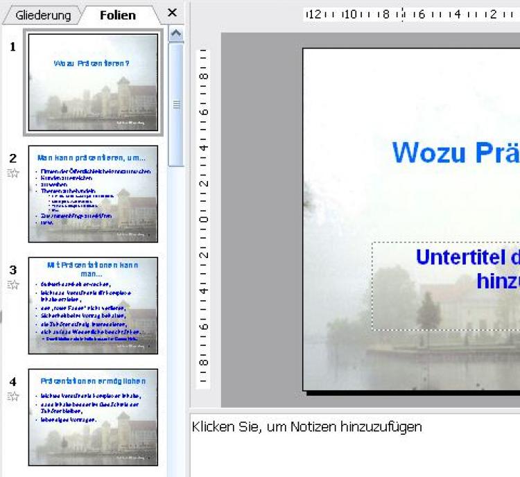Viewport: 520px width, 477px height.
Task: Select the Folien tab
Action: tap(117, 15)
